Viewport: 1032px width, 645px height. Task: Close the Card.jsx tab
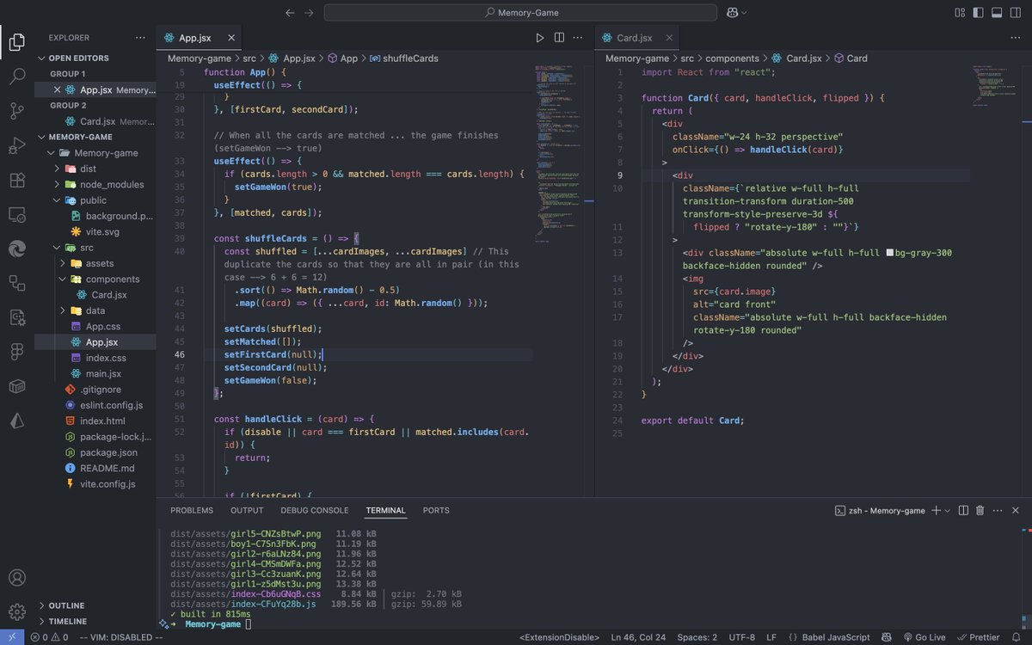coord(667,38)
